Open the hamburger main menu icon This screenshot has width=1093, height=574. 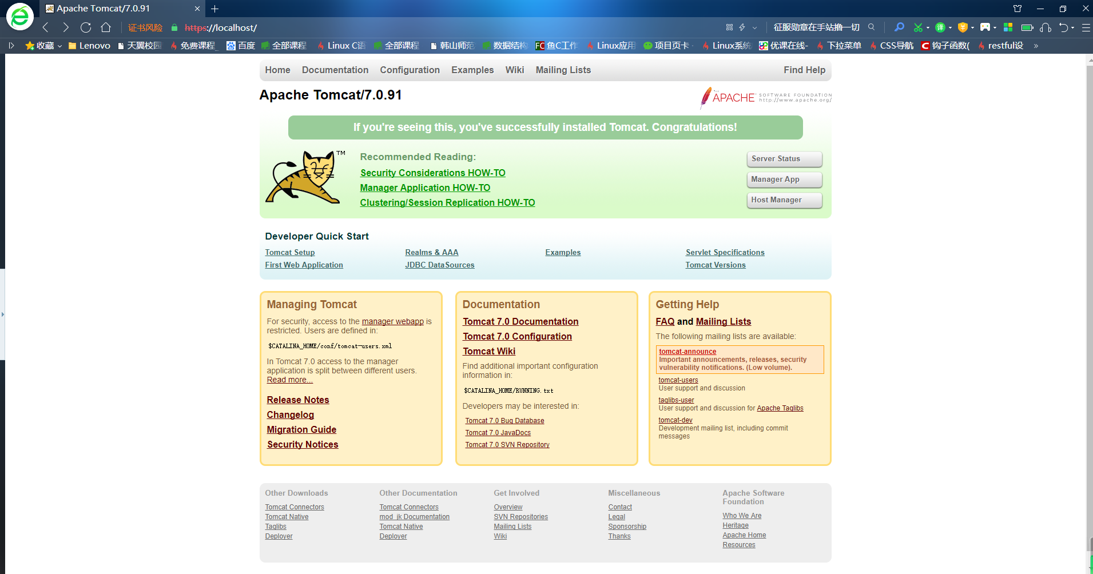click(1086, 27)
